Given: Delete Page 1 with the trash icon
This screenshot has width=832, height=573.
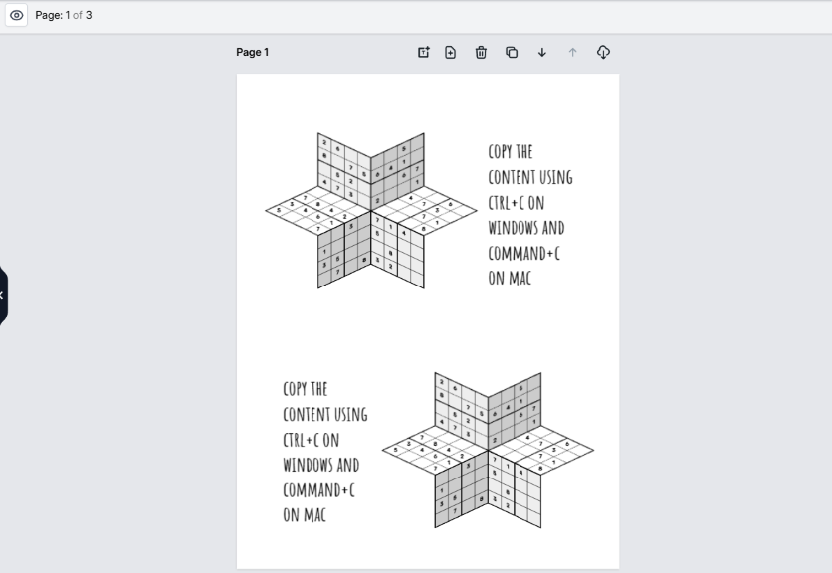Looking at the screenshot, I should coord(481,52).
